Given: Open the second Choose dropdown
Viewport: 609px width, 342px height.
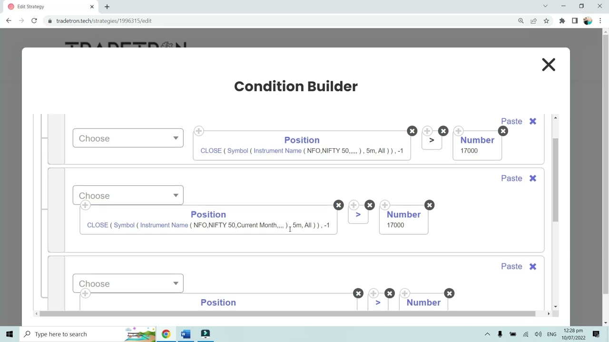Looking at the screenshot, I should 128,195.
